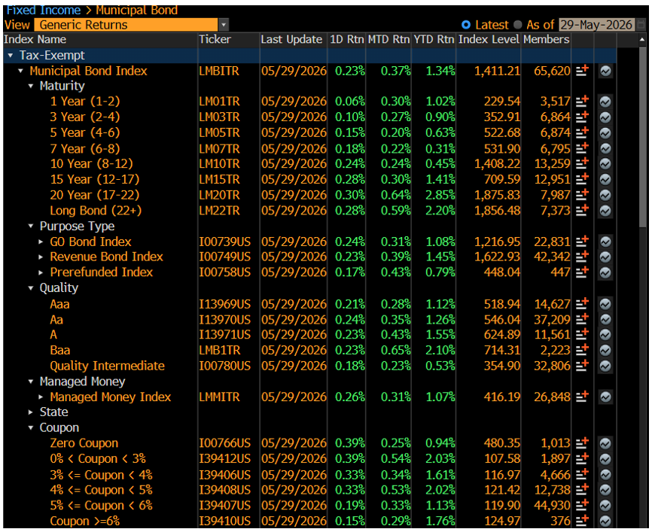The image size is (652, 532).
Task: Collapse the Coupon group
Action: pyautogui.click(x=31, y=427)
